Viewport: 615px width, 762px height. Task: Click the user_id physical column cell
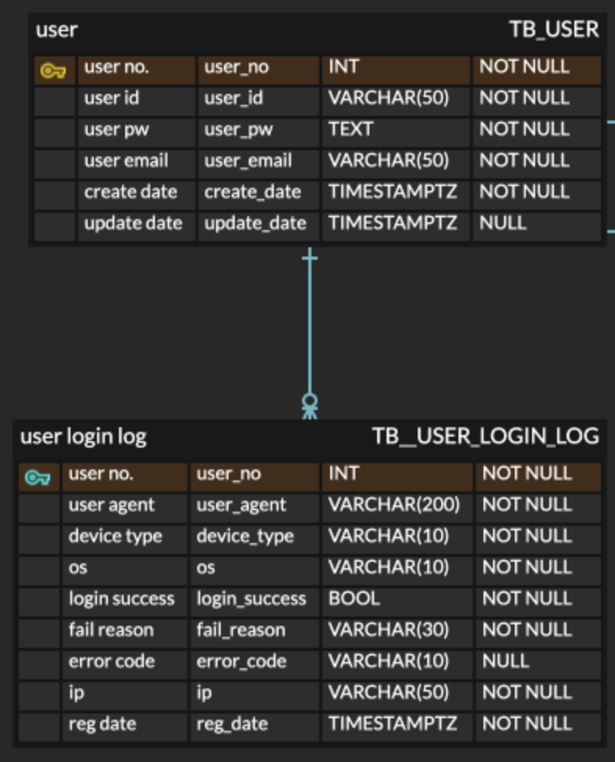[259, 102]
